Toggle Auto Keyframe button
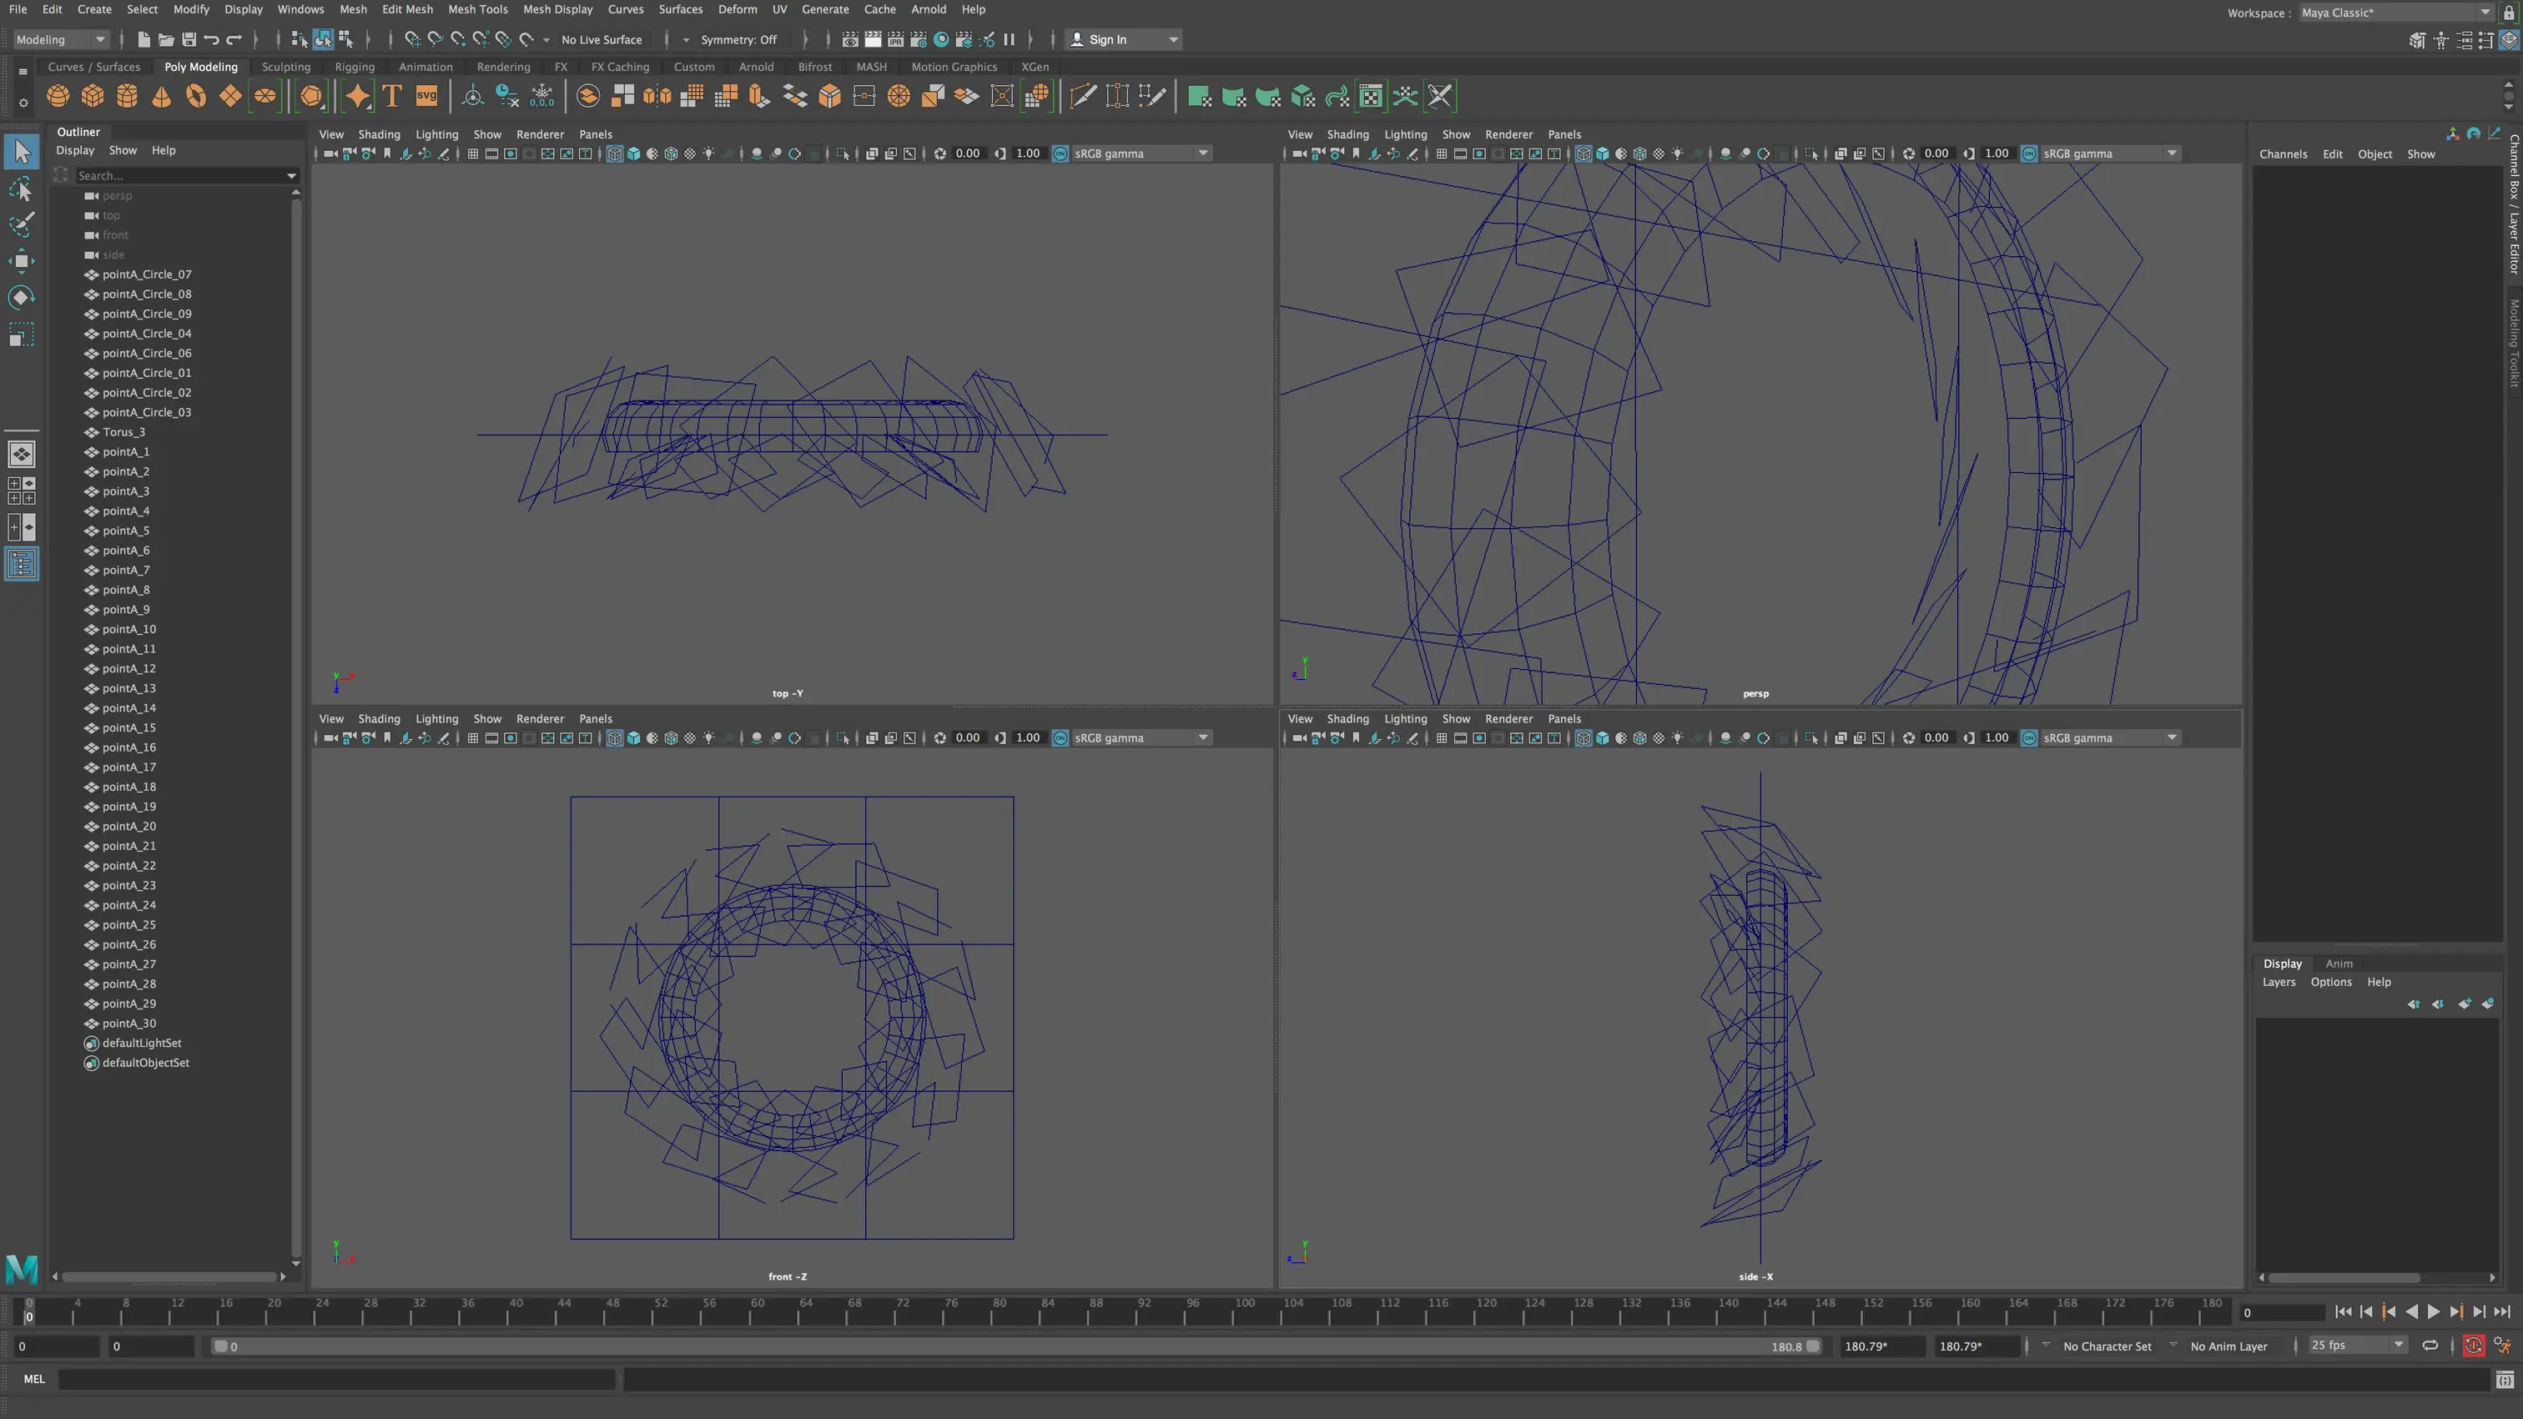2523x1419 pixels. click(x=2473, y=1346)
